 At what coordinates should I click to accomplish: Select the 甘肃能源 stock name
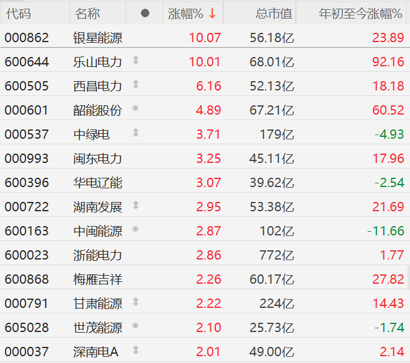97,304
